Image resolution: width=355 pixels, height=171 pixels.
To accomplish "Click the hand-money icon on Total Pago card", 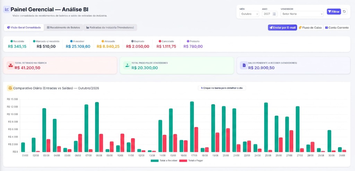I will (x=127, y=65).
